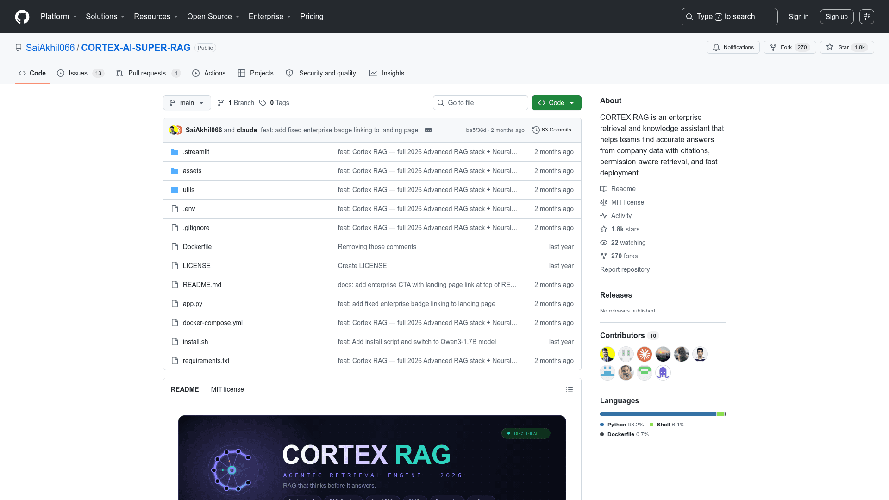The height and width of the screenshot is (500, 889).
Task: Click the Sign in link
Action: click(x=799, y=17)
